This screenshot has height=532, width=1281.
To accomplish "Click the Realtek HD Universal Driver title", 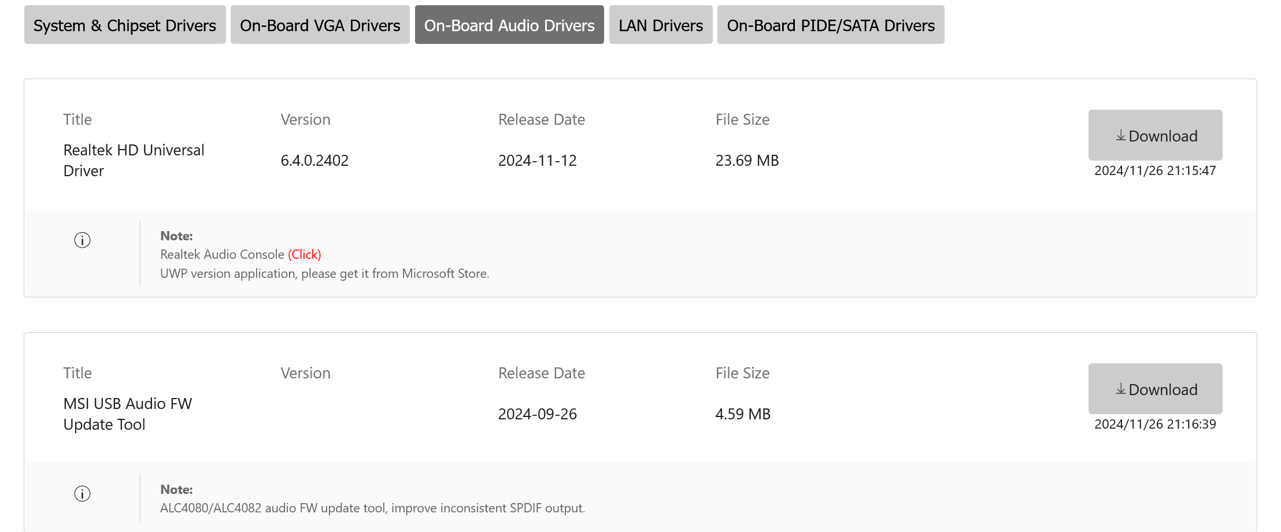I will point(134,161).
